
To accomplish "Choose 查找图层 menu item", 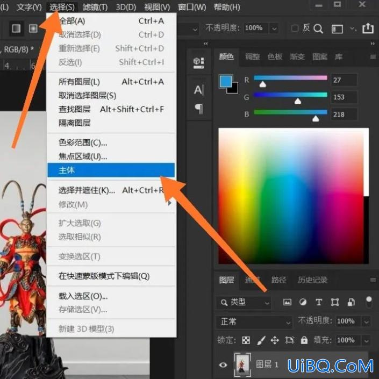I will pyautogui.click(x=111, y=109).
